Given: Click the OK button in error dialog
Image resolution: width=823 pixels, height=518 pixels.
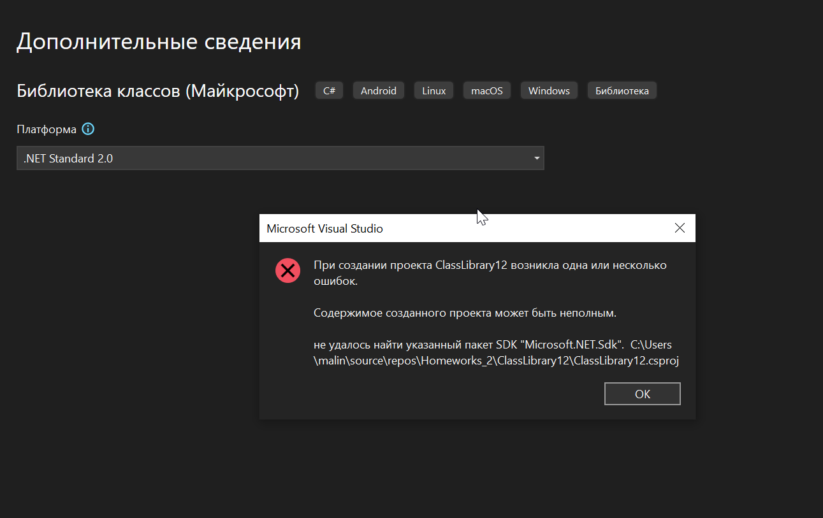Looking at the screenshot, I should tap(643, 394).
